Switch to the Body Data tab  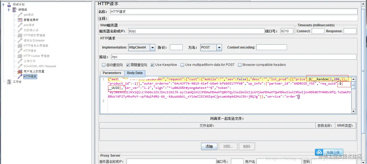pyautogui.click(x=135, y=73)
